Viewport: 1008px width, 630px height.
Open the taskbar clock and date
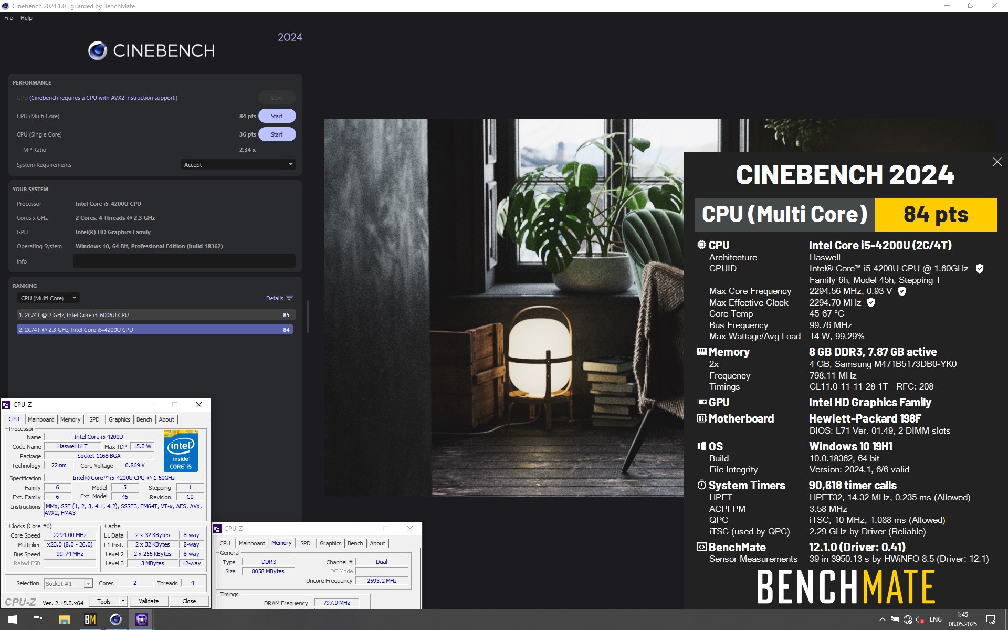(x=962, y=619)
